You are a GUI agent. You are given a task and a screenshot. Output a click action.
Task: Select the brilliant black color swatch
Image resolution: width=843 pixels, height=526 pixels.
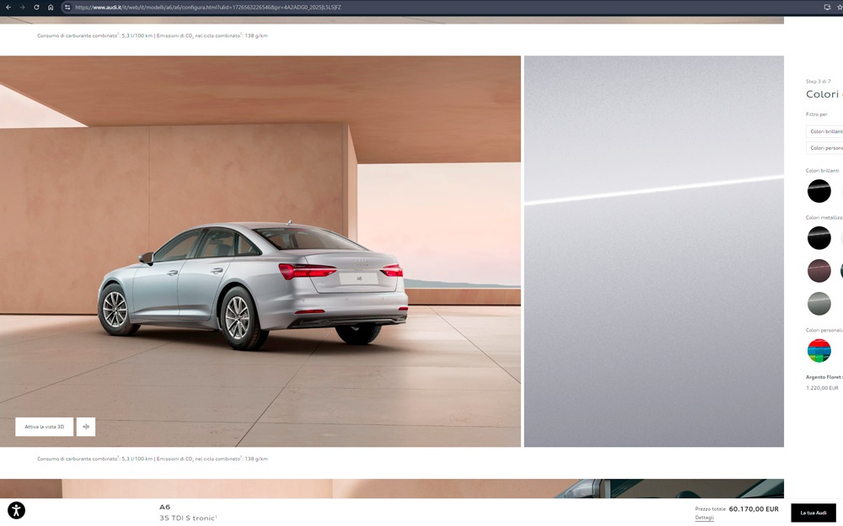pos(819,191)
